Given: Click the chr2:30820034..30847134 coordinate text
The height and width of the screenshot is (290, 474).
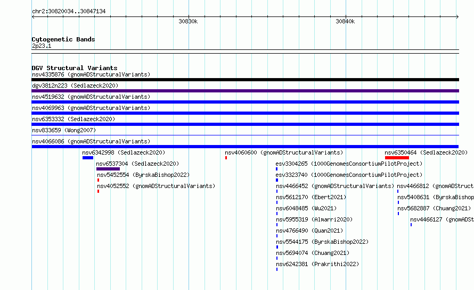Looking at the screenshot, I should tap(69, 11).
